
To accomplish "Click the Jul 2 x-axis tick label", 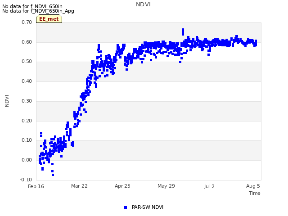I will (x=209, y=186).
